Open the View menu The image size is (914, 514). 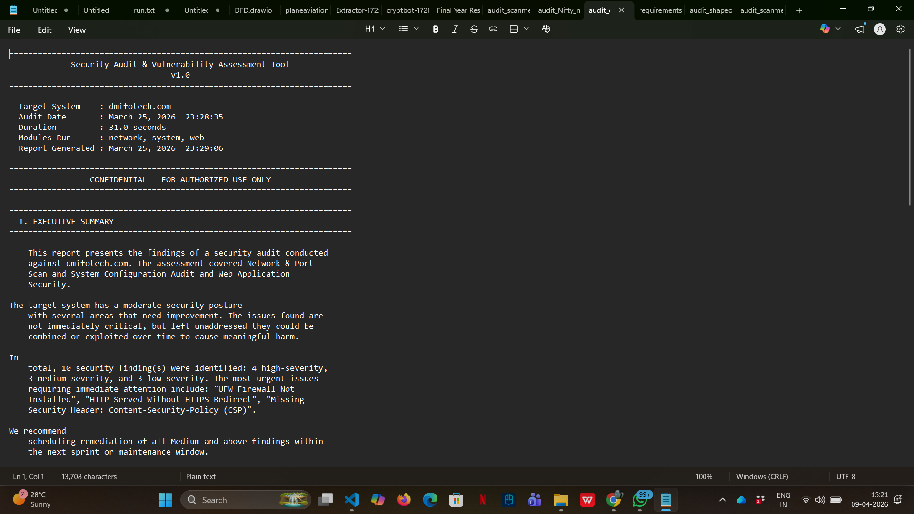(x=77, y=30)
